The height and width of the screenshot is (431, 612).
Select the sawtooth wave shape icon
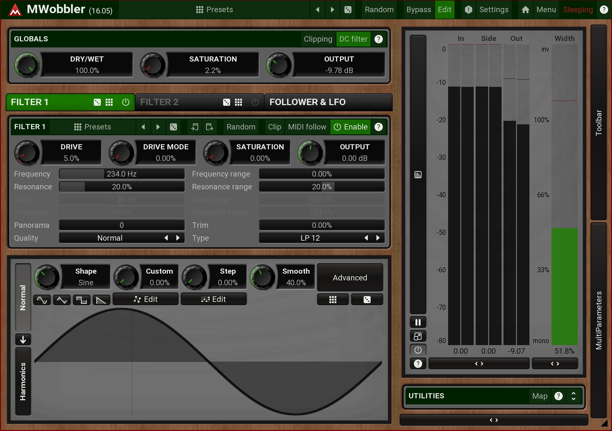coord(101,300)
